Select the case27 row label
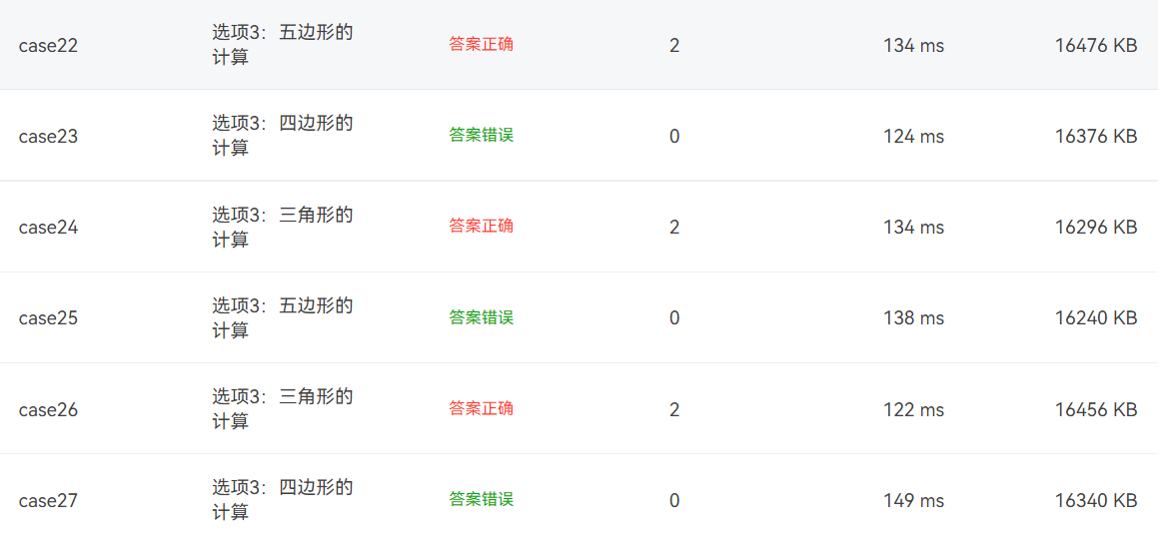Viewport: 1168px width, 543px height. pyautogui.click(x=48, y=500)
